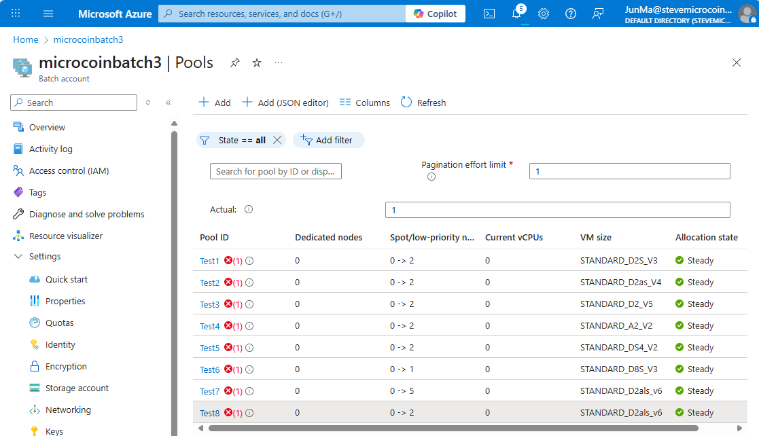
Task: Open Networking settings item
Action: coord(68,410)
